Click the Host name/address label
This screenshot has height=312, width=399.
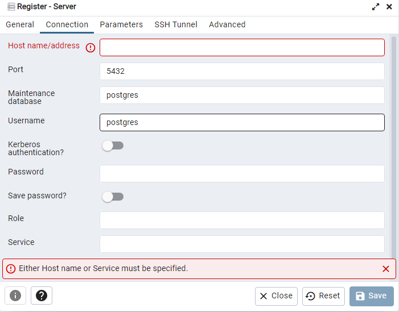tap(44, 45)
